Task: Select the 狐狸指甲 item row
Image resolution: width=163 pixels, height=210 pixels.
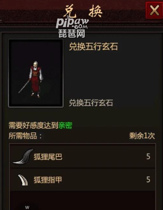Action: tap(82, 180)
